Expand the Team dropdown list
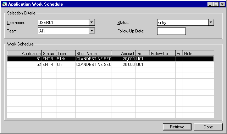Screen dimensions: 227x134 click(92, 31)
